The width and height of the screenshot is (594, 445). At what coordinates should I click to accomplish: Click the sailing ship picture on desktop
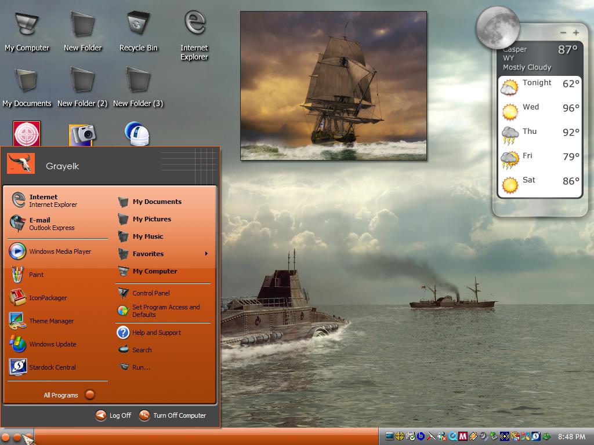[x=334, y=86]
